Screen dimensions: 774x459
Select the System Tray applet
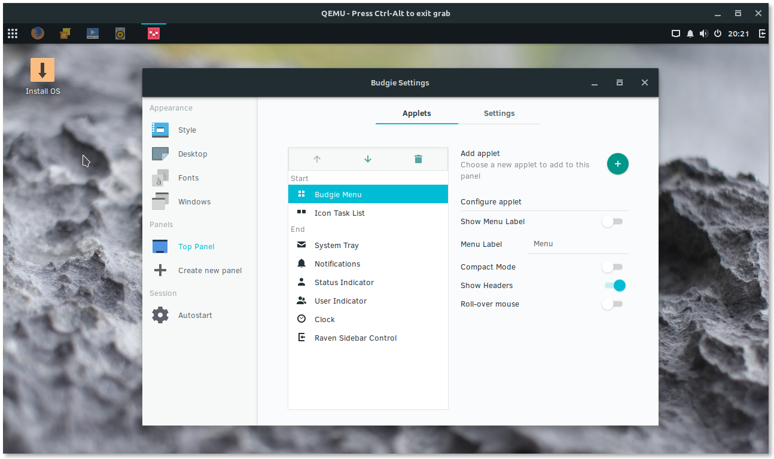click(x=368, y=245)
